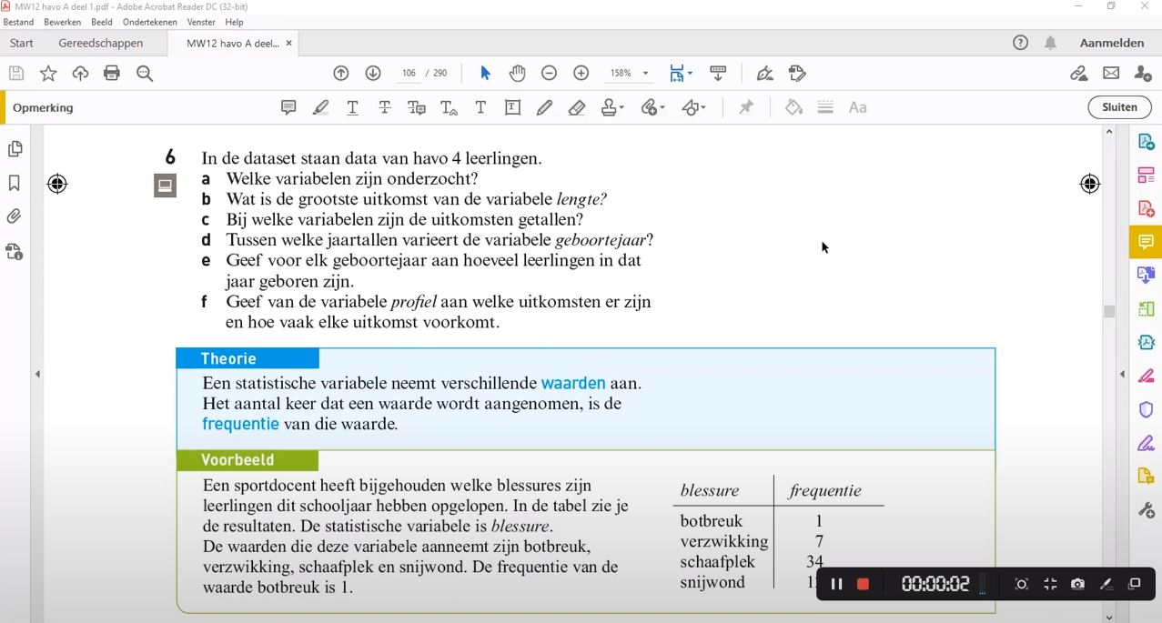
Task: Share a link to the document
Action: tap(1078, 74)
